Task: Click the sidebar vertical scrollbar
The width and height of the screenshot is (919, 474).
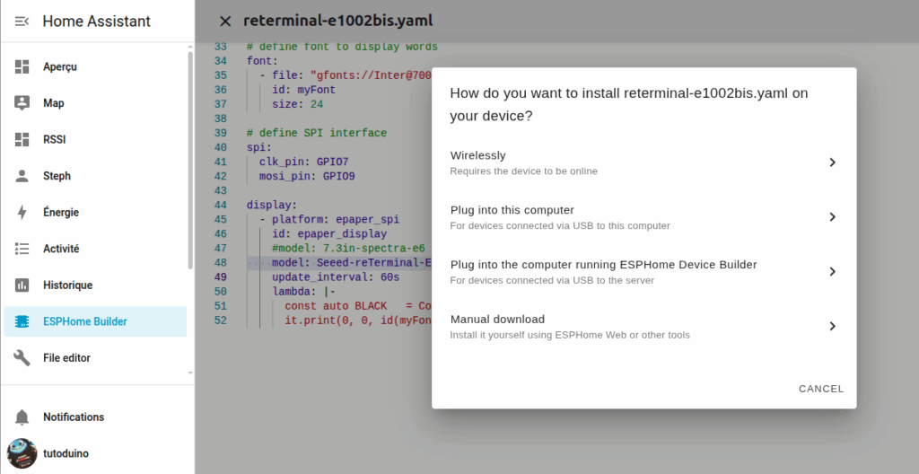Action: coord(189,162)
